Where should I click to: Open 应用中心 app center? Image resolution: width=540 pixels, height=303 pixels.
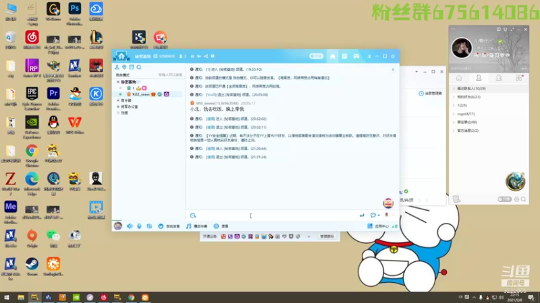coord(378,226)
